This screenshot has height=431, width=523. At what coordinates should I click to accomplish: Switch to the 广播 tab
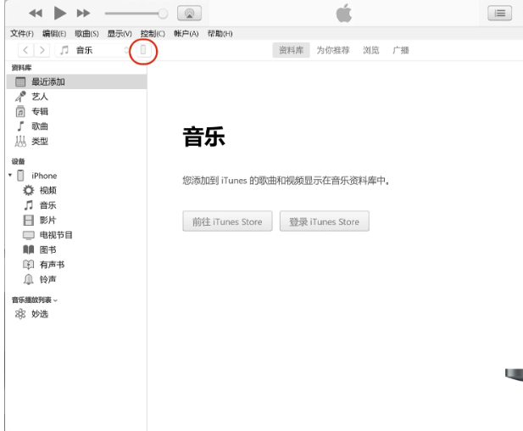tap(401, 50)
